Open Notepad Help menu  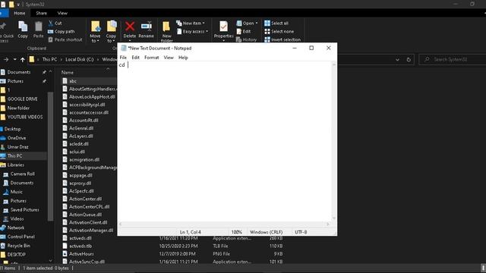coord(183,58)
